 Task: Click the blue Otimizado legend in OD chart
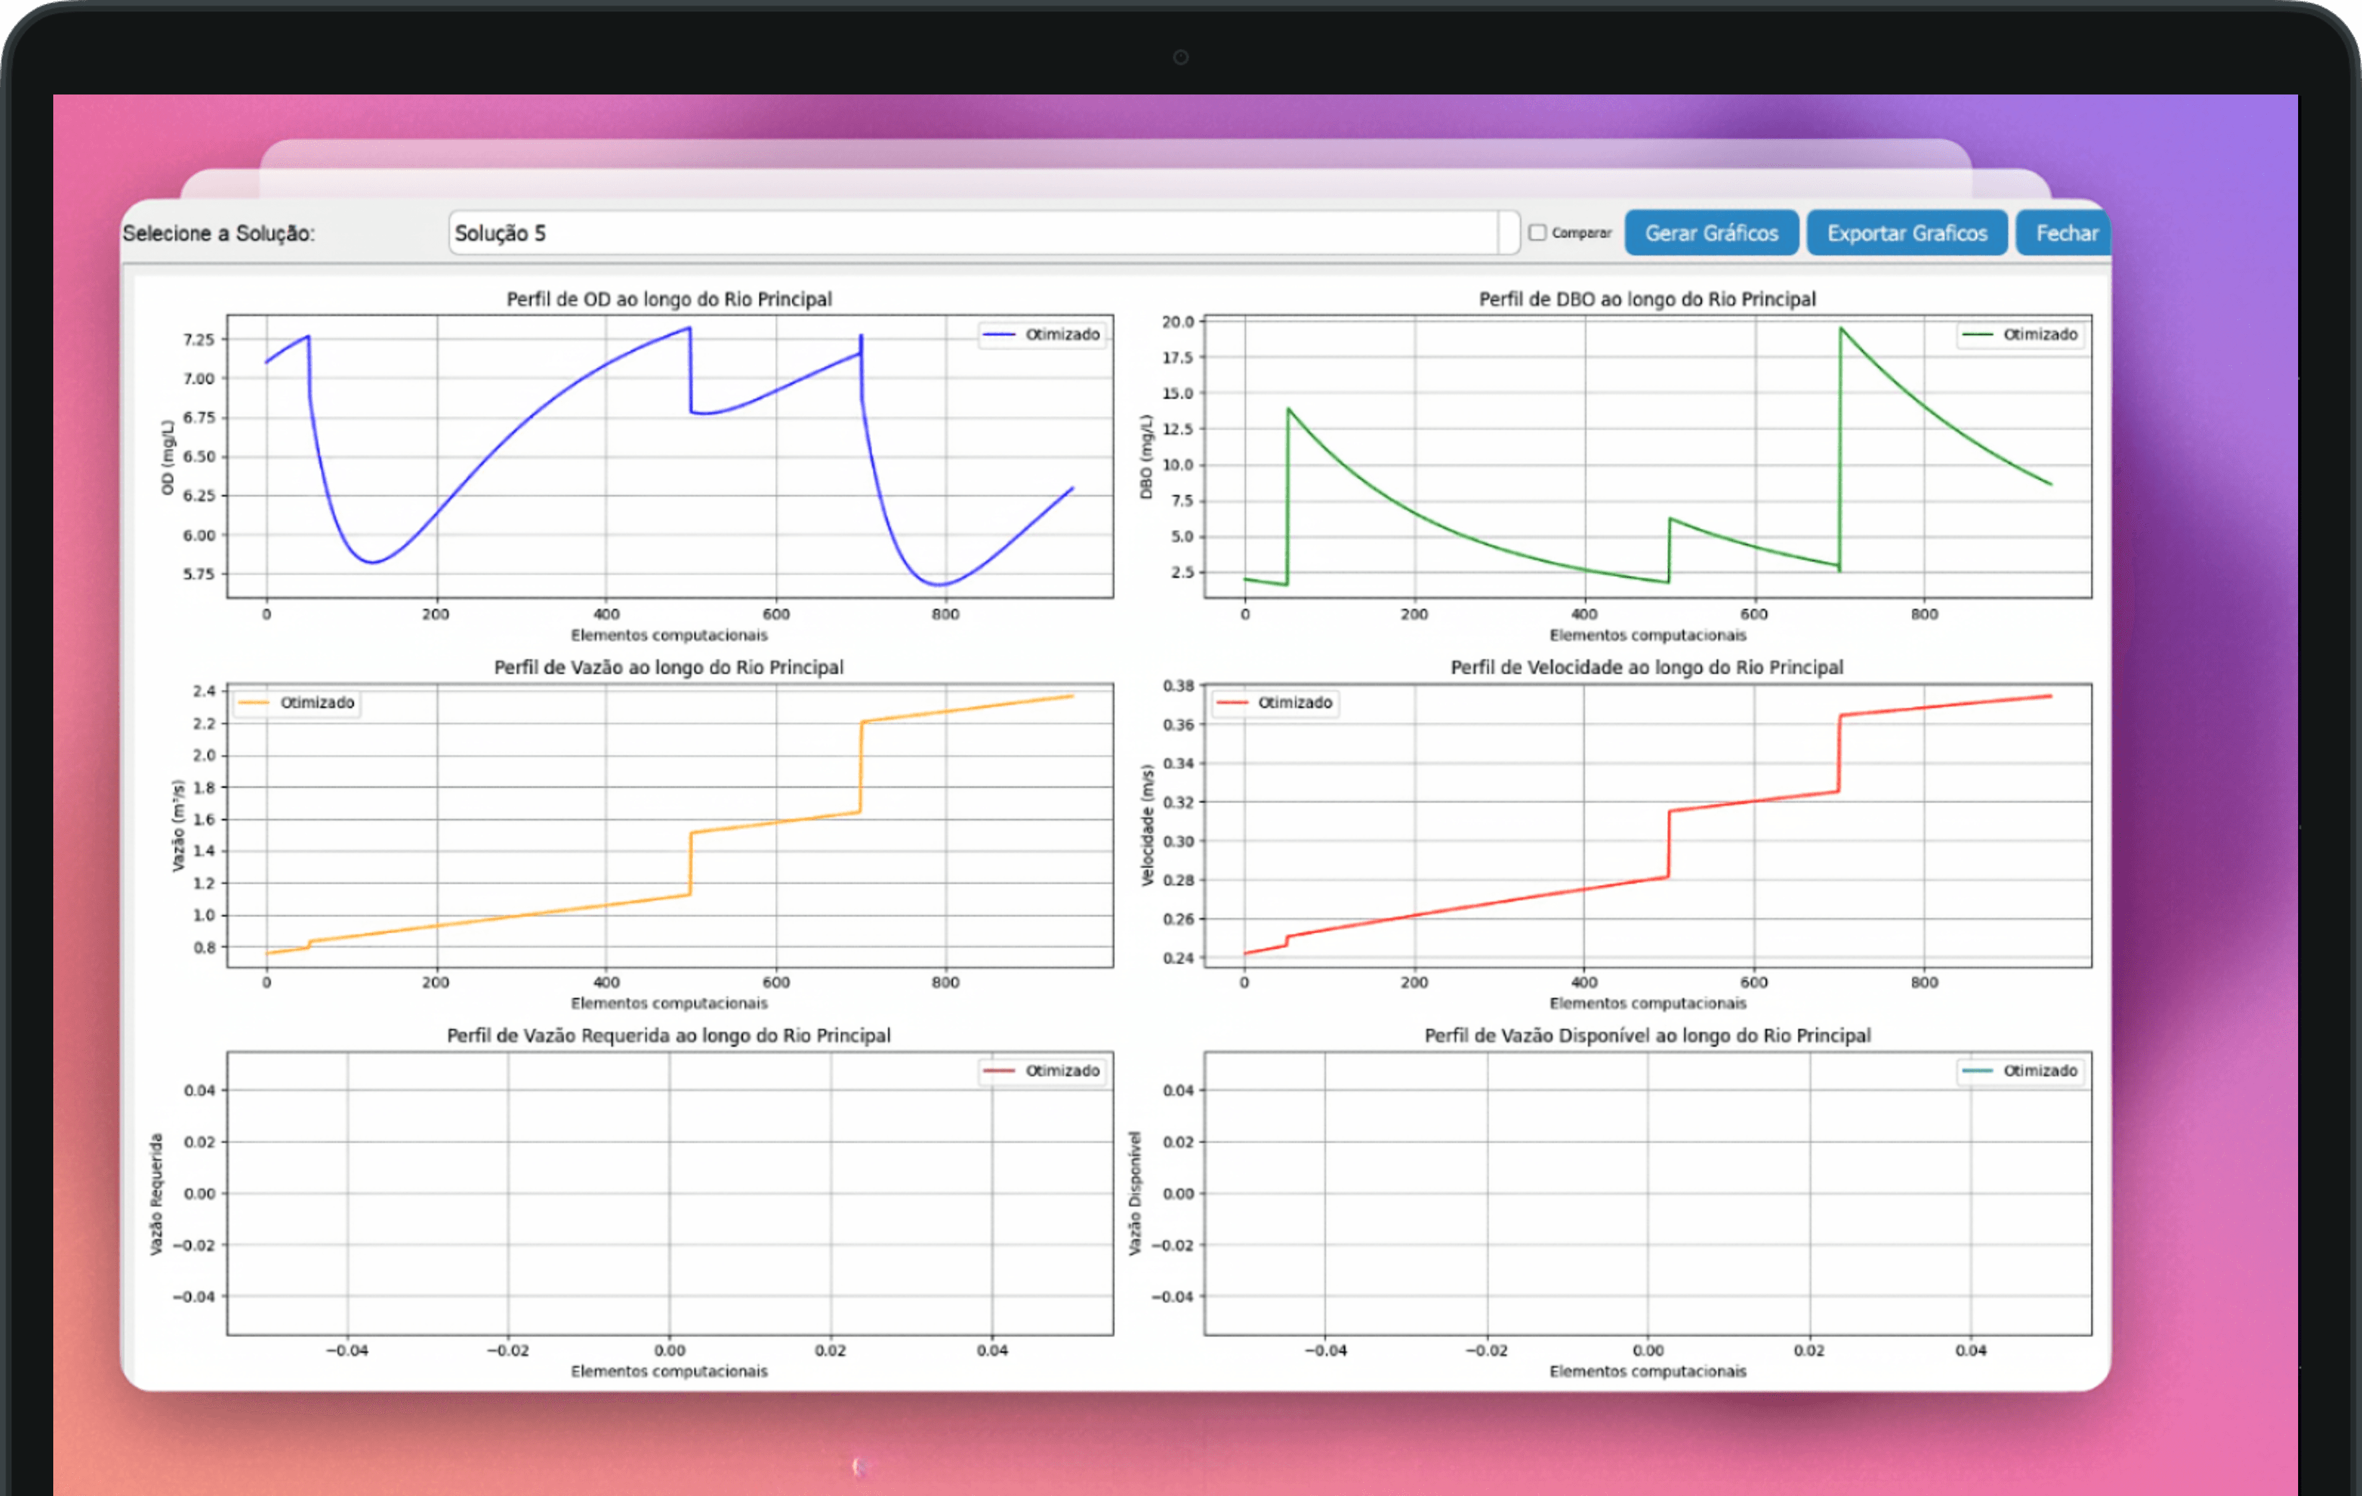tap(1043, 334)
